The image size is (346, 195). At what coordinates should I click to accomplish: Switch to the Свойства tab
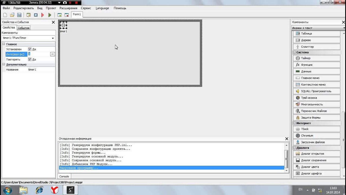[9, 28]
